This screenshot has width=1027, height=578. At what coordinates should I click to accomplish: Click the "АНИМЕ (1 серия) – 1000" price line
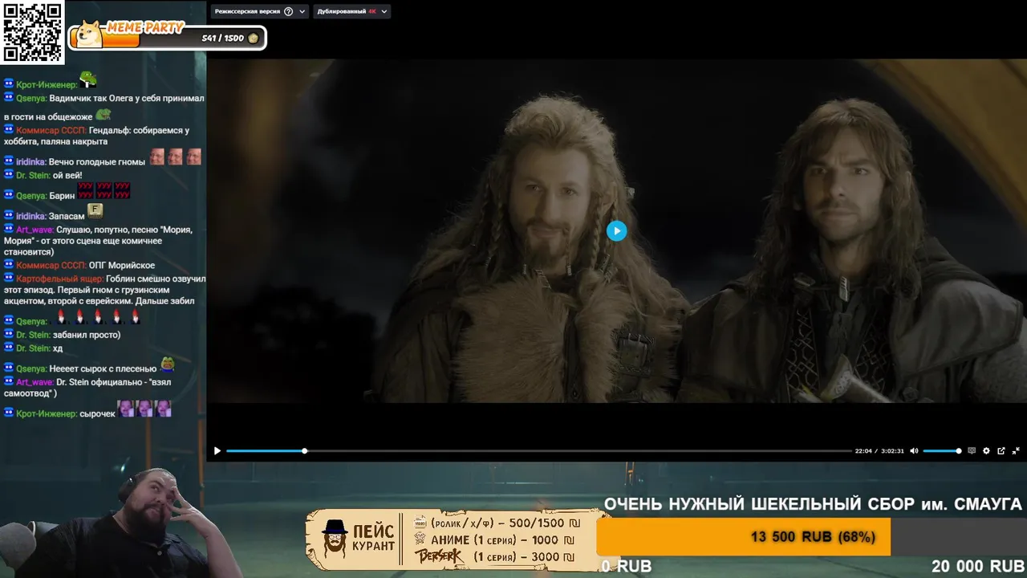[x=494, y=540]
